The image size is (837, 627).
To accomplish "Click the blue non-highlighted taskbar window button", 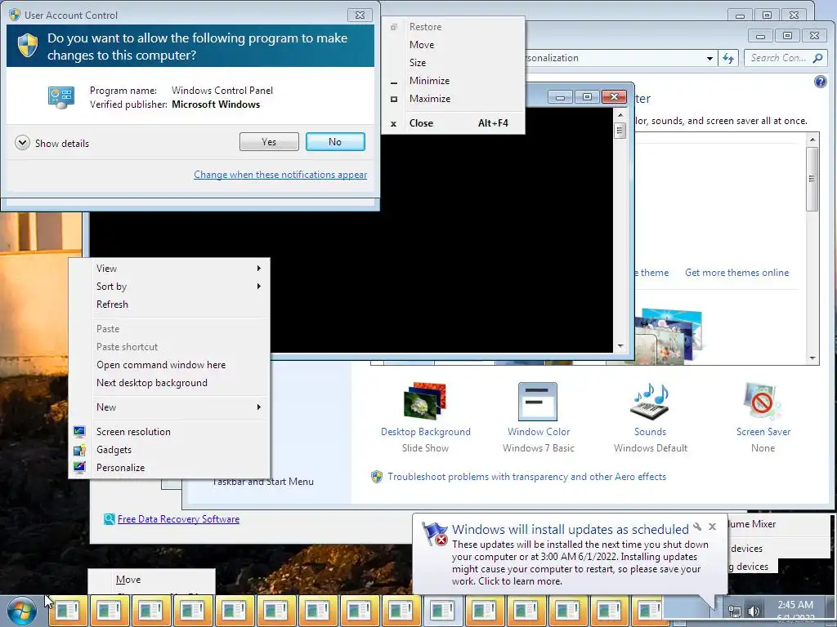I will (442, 610).
